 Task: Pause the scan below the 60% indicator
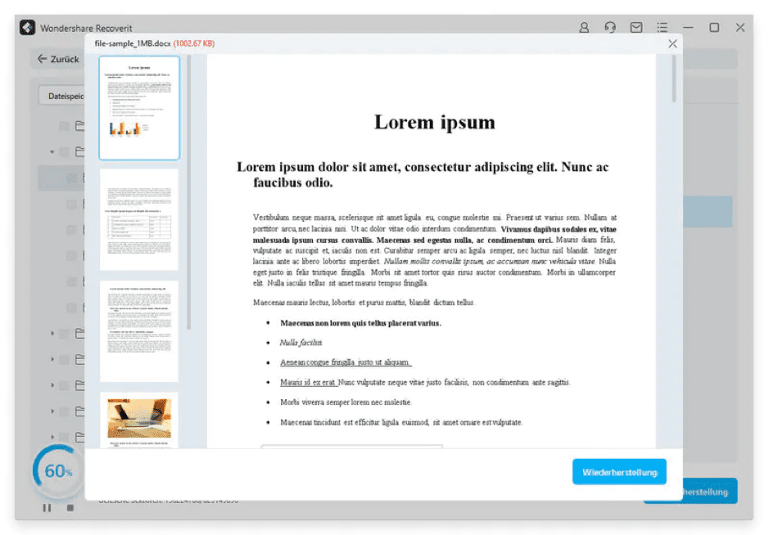click(47, 508)
